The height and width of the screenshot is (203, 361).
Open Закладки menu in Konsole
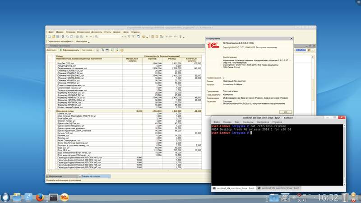click(248, 122)
